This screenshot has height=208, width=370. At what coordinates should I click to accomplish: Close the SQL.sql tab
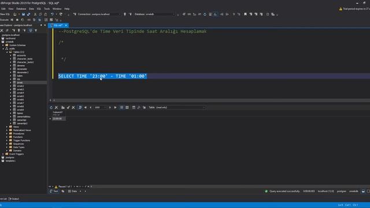pyautogui.click(x=66, y=25)
